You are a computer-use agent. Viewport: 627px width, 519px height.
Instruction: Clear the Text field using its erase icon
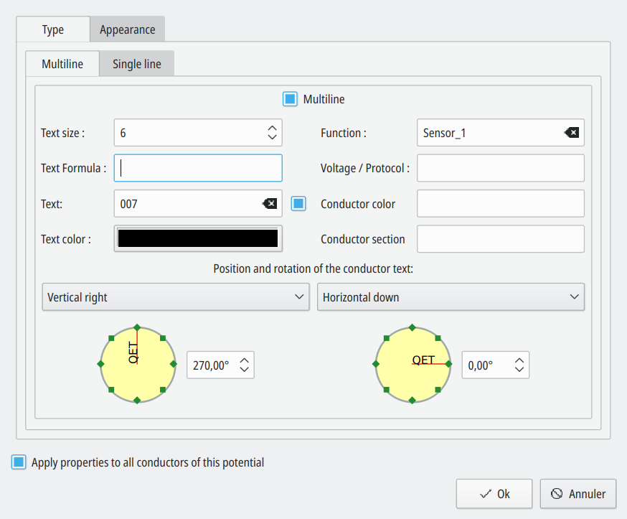point(269,204)
